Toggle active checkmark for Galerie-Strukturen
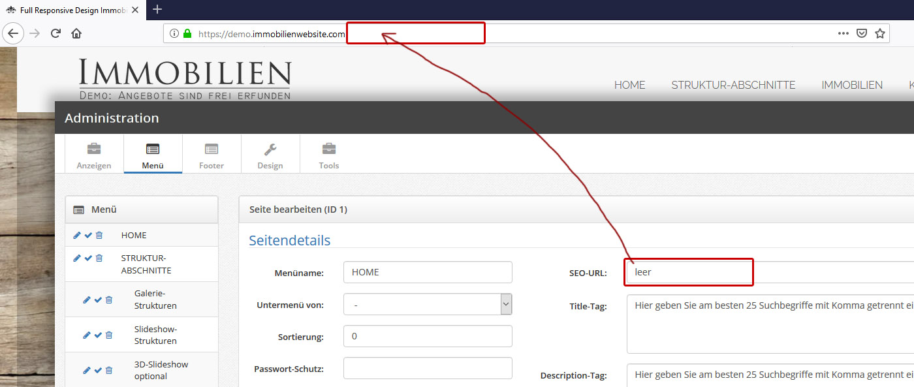914x387 pixels. [x=98, y=300]
